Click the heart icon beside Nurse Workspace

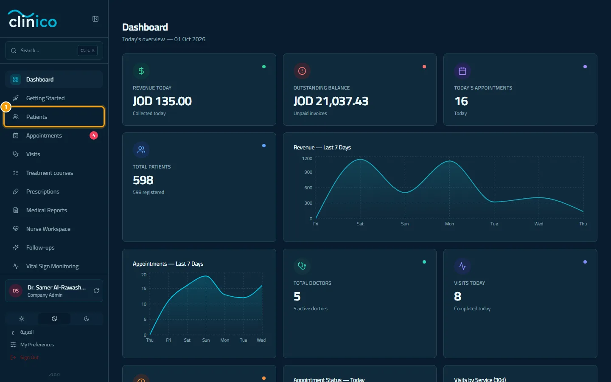pos(16,229)
